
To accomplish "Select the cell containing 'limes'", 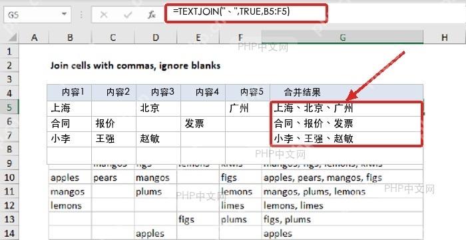I will pos(240,205).
